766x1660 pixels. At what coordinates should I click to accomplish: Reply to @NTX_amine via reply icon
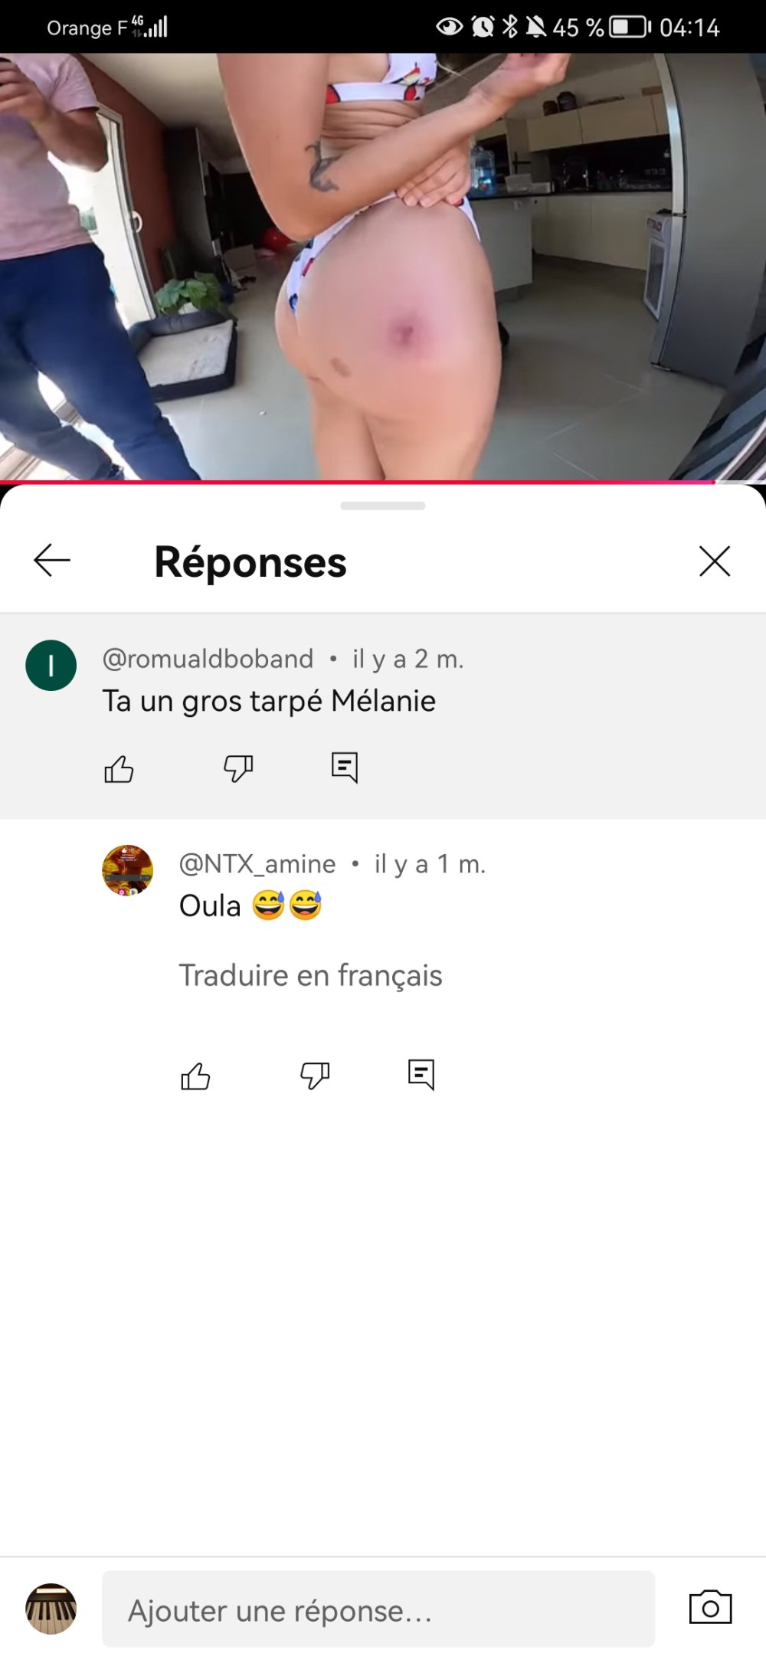[x=421, y=1075]
